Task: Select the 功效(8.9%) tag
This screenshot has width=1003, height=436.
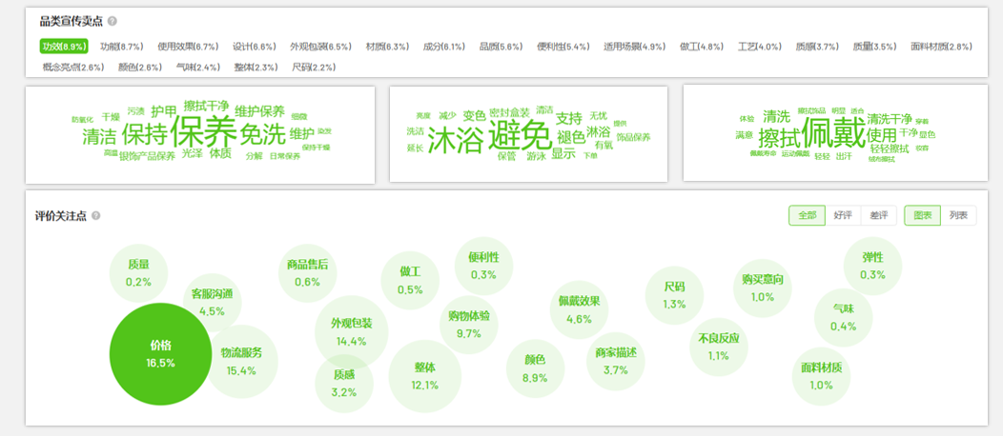Action: coord(64,46)
